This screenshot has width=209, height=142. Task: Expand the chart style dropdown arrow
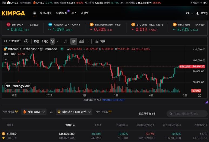click(88, 41)
